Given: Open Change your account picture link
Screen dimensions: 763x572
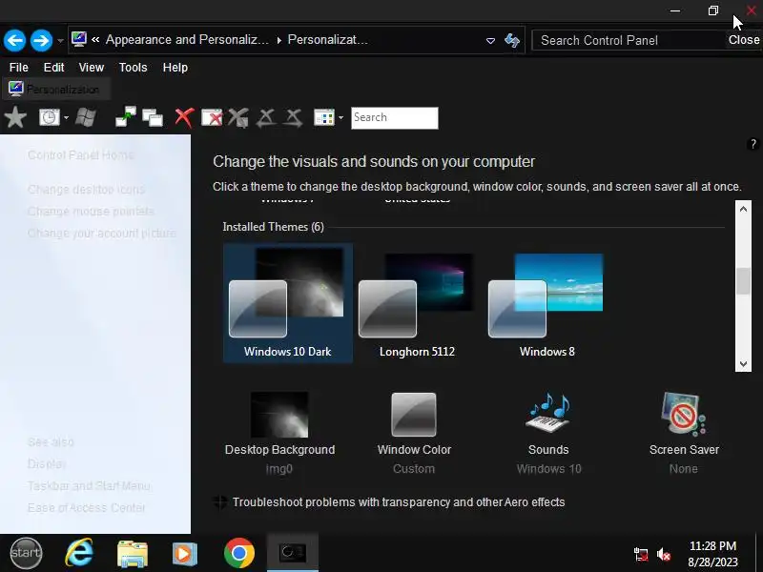Looking at the screenshot, I should [102, 233].
